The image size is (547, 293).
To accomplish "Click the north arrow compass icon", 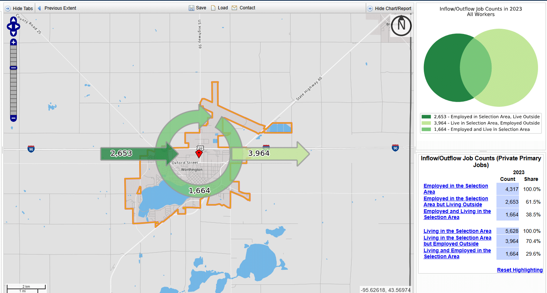I will coord(401,26).
